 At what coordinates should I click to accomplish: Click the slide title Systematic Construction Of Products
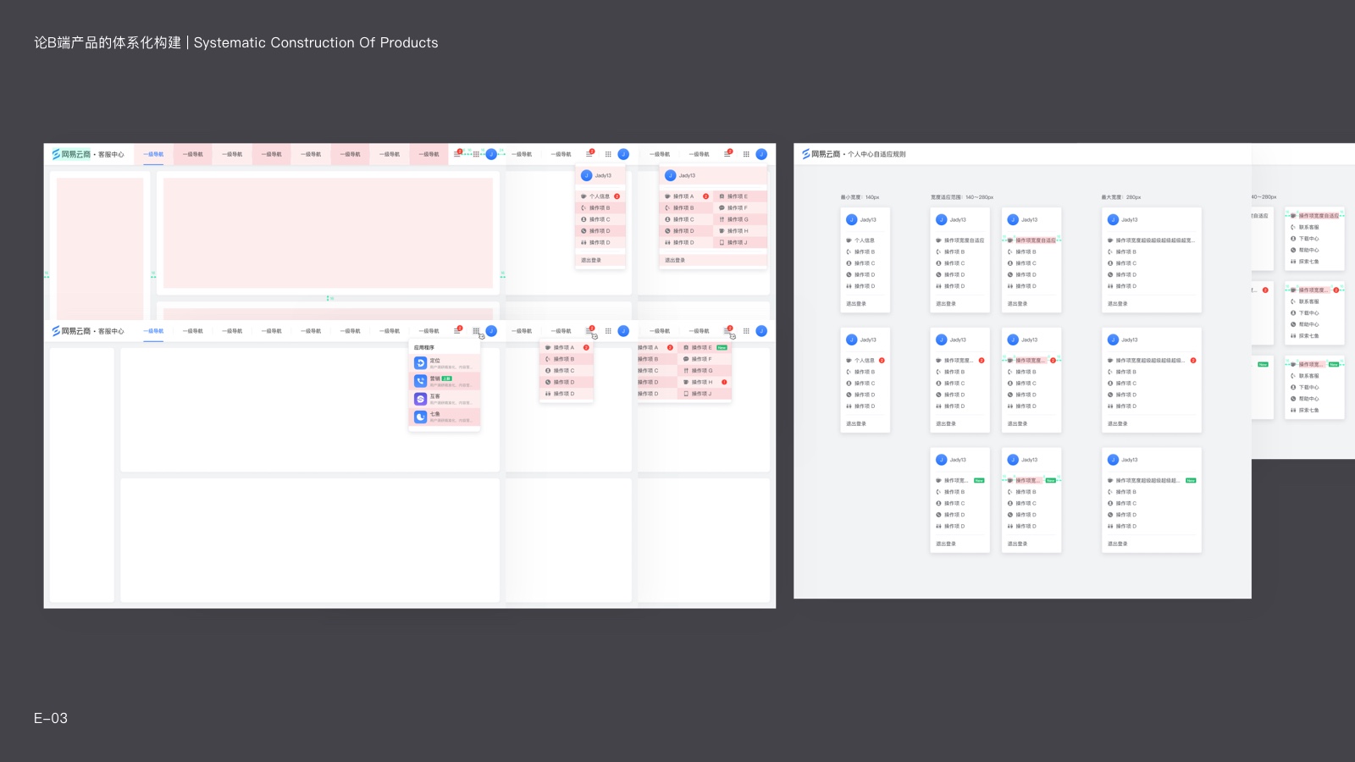pyautogui.click(x=316, y=42)
